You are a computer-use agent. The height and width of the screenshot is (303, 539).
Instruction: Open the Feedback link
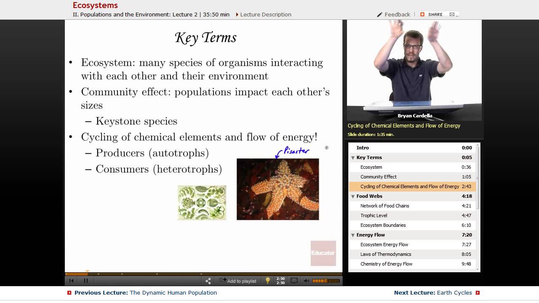[x=397, y=14]
